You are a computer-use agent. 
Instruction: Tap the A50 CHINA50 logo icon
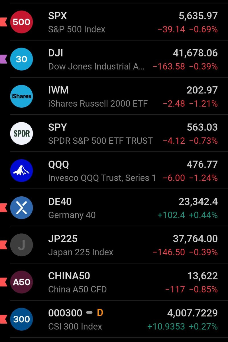(x=21, y=282)
